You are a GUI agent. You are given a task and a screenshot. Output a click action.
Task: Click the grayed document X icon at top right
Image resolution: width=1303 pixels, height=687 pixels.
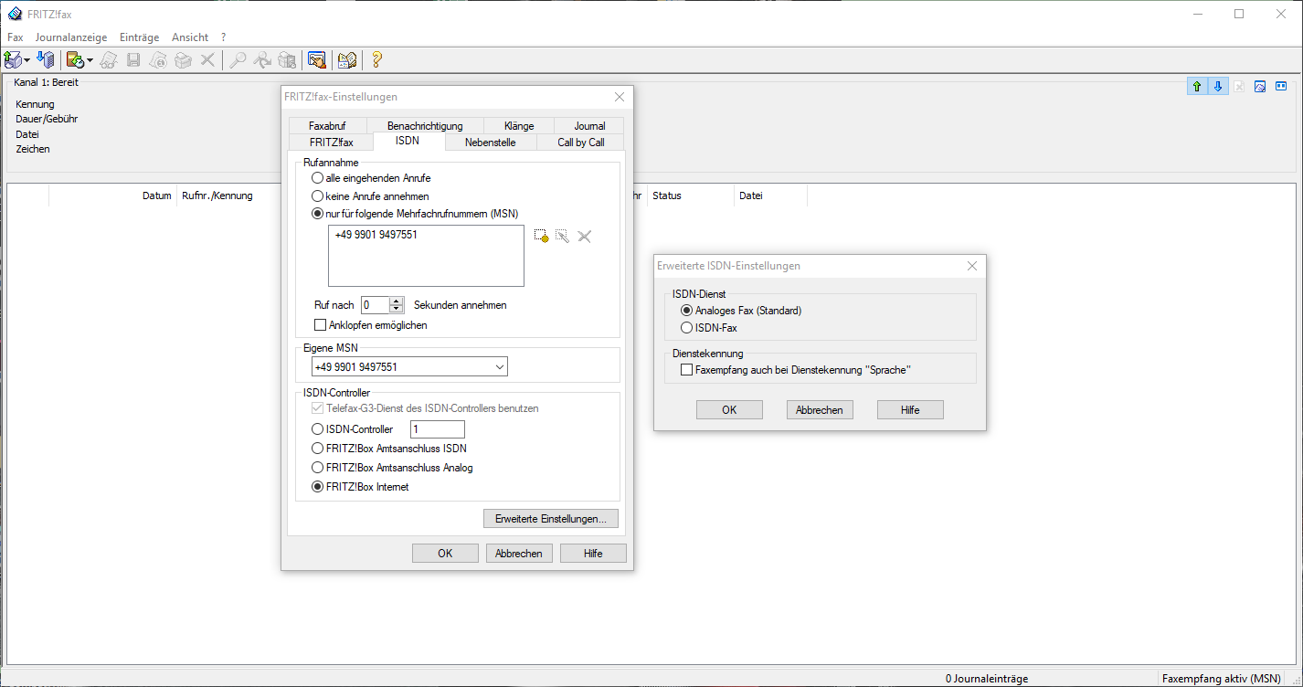pos(1239,87)
